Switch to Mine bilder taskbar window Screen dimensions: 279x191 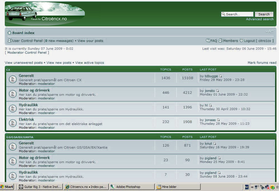[x=178, y=187]
